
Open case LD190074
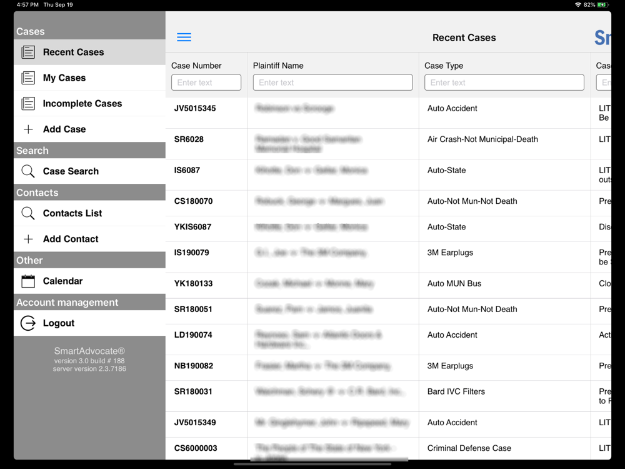click(x=193, y=335)
